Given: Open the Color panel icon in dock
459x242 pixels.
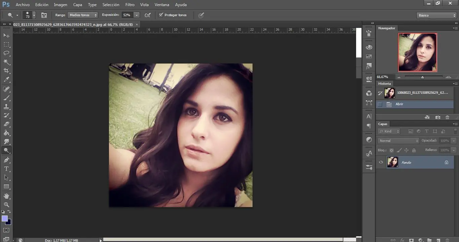Looking at the screenshot, I should coord(369,47).
